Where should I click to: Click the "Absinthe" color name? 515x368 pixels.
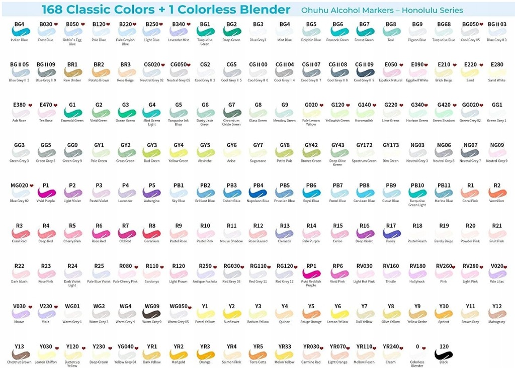pos(205,161)
